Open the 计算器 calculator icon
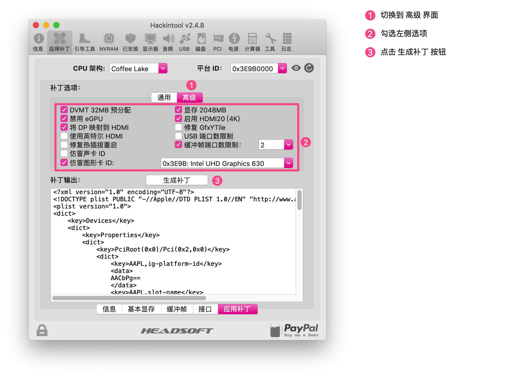Screen dimensions: 519x378 click(252, 42)
